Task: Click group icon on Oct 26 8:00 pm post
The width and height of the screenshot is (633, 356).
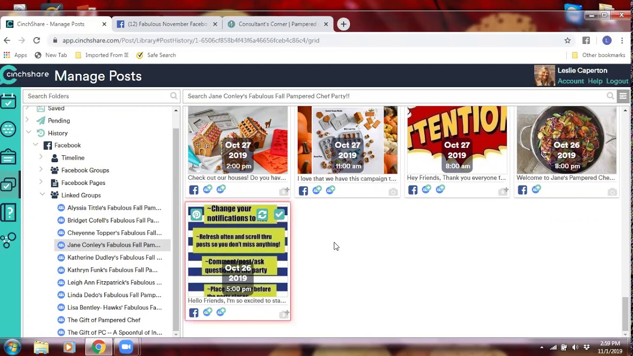Action: (x=537, y=189)
